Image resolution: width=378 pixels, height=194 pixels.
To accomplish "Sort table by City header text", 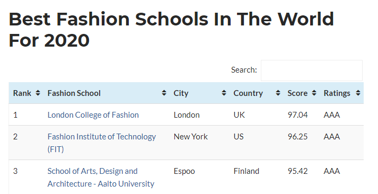I will [181, 93].
